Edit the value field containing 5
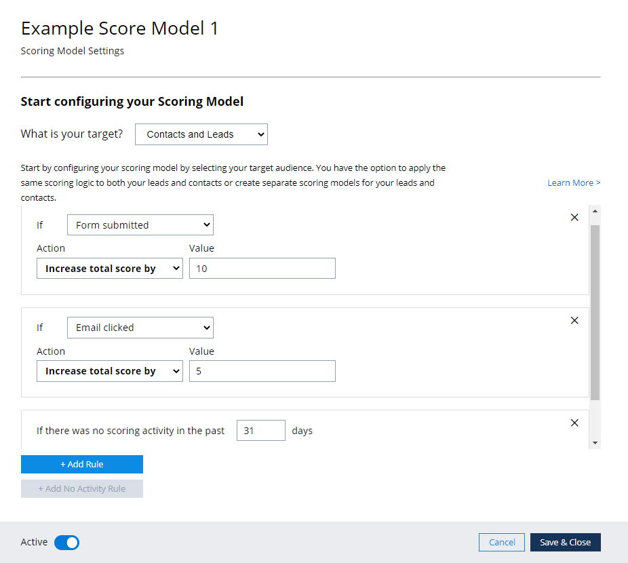This screenshot has height=563, width=628. (x=262, y=371)
